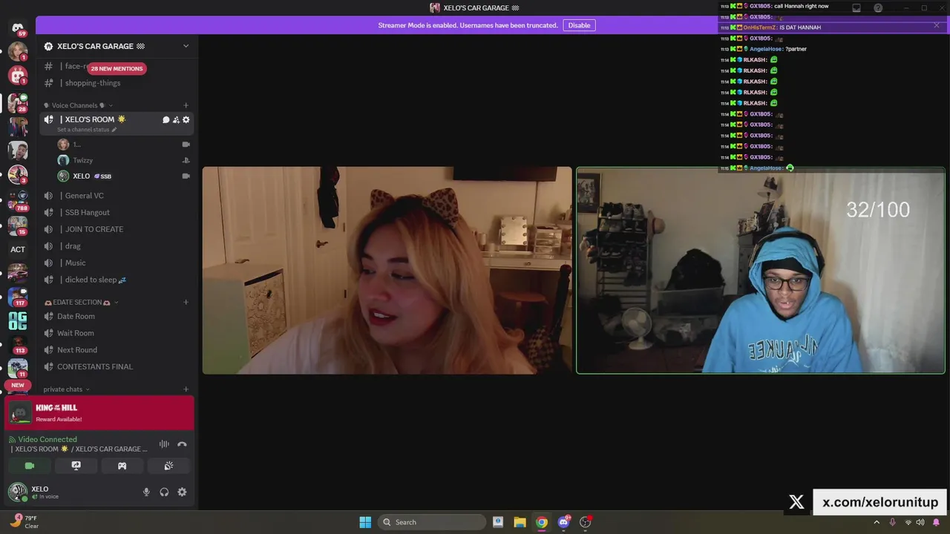Open Discord app from taskbar
The width and height of the screenshot is (950, 534).
(564, 522)
